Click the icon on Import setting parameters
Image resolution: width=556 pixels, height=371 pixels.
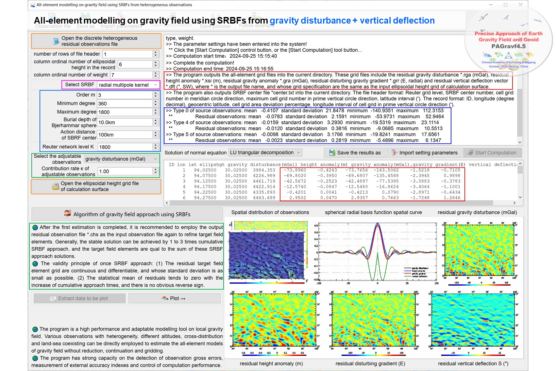pyautogui.click(x=395, y=153)
